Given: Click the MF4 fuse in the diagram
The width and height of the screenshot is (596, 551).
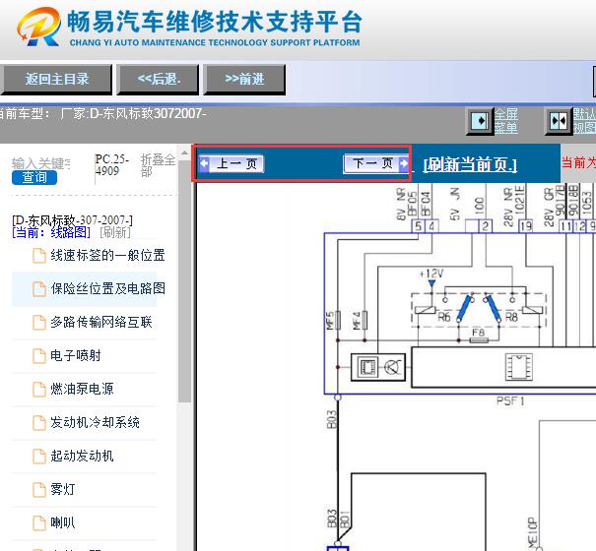Looking at the screenshot, I should pyautogui.click(x=364, y=320).
